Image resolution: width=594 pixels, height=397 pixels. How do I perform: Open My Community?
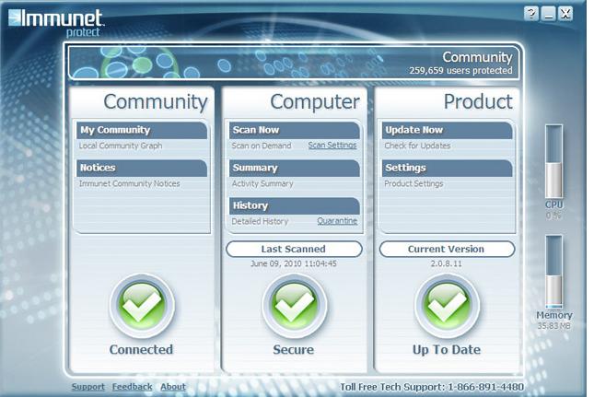[142, 130]
